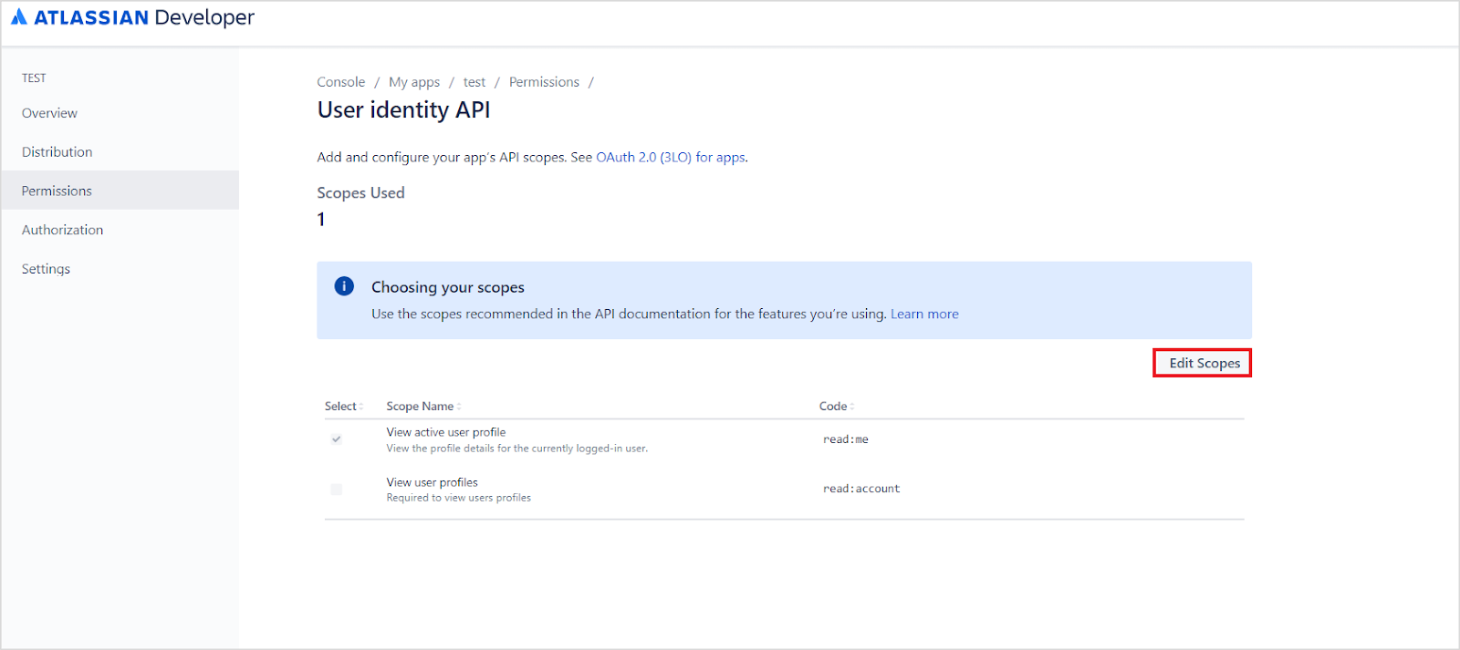Enable the View user profiles checkbox
The width and height of the screenshot is (1460, 650).
tap(337, 490)
